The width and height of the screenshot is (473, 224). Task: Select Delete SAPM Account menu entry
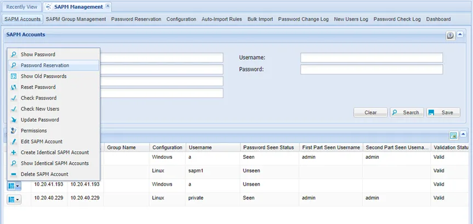tap(53, 174)
